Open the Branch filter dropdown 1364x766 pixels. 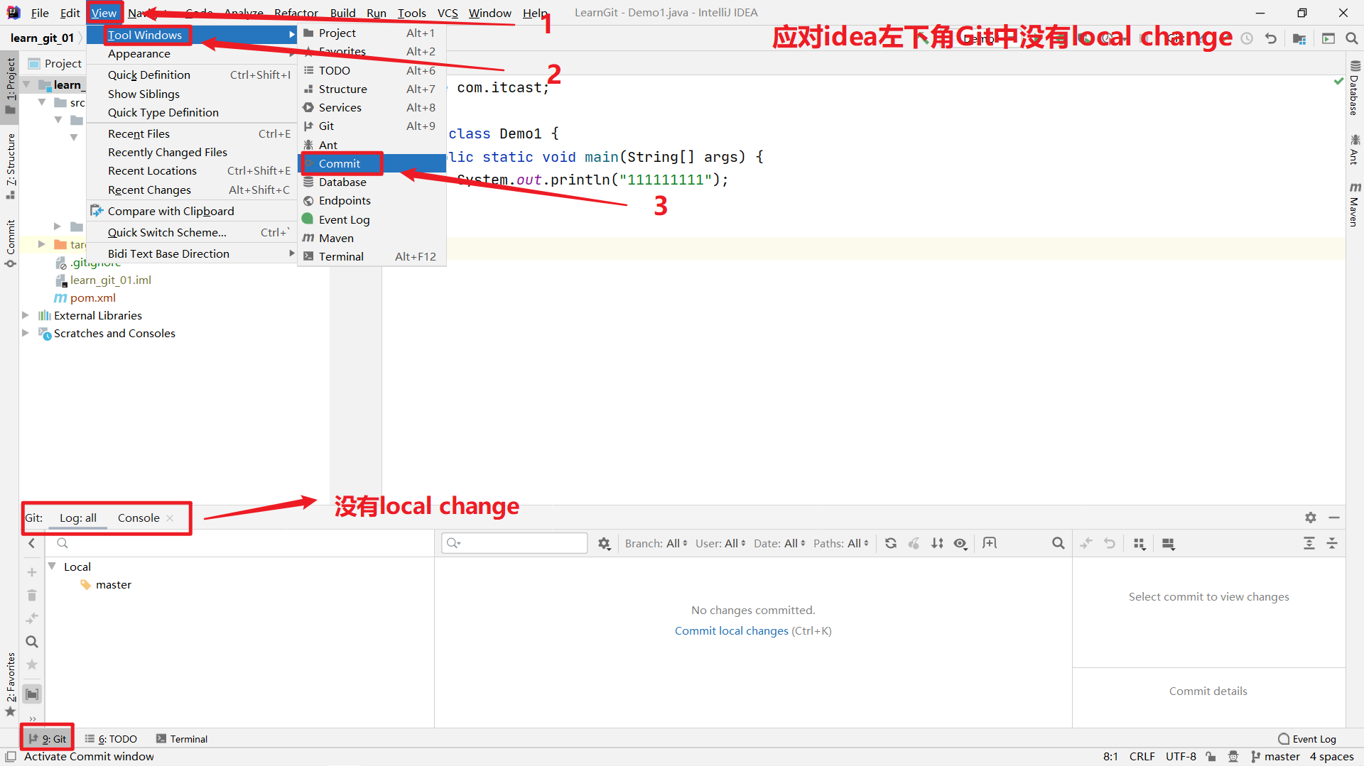[x=656, y=543]
